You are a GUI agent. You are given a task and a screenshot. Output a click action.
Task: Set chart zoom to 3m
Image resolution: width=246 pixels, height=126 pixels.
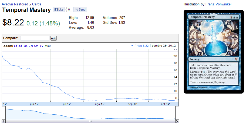tap(31, 46)
